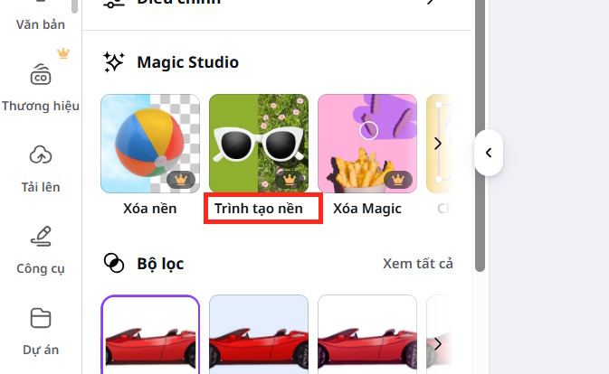Click the panel's vertical scrollbar
This screenshot has width=609, height=374.
(x=481, y=136)
